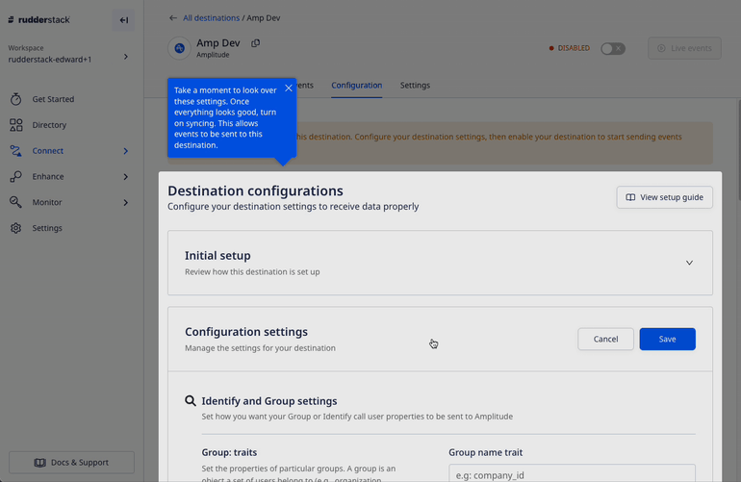Click the Amplitude destination logo
This screenshot has height=482, width=741.
click(x=180, y=48)
